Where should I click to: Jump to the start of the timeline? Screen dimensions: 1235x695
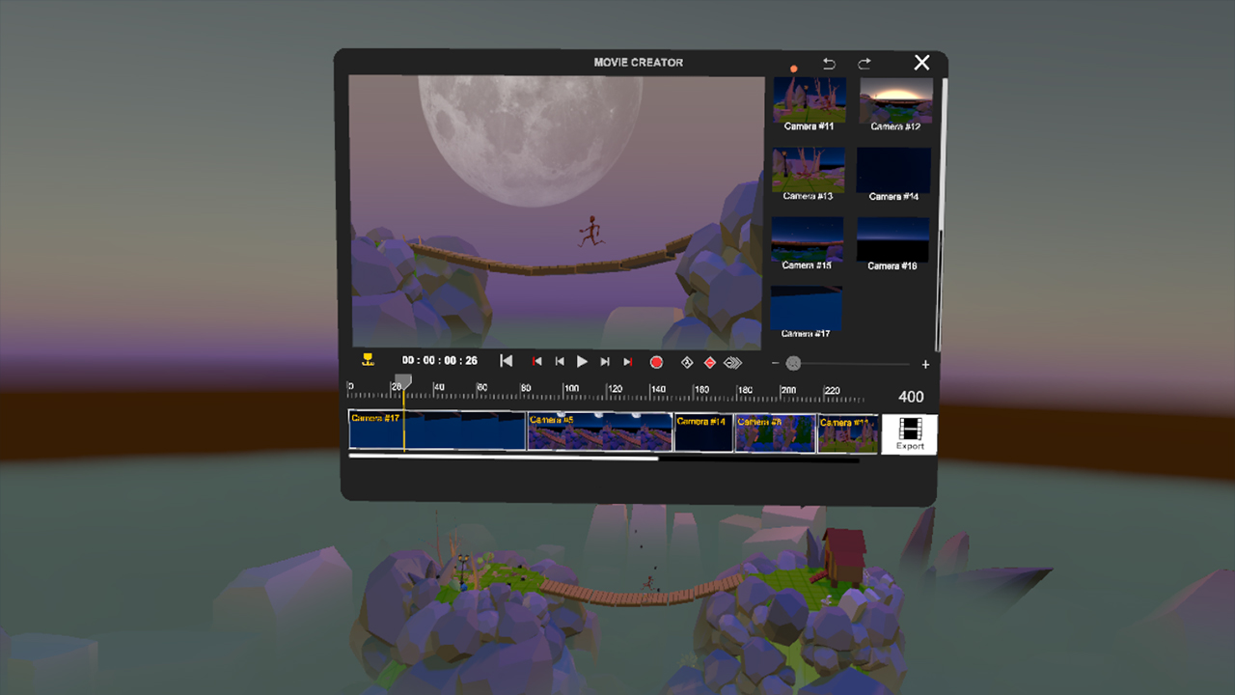[505, 361]
